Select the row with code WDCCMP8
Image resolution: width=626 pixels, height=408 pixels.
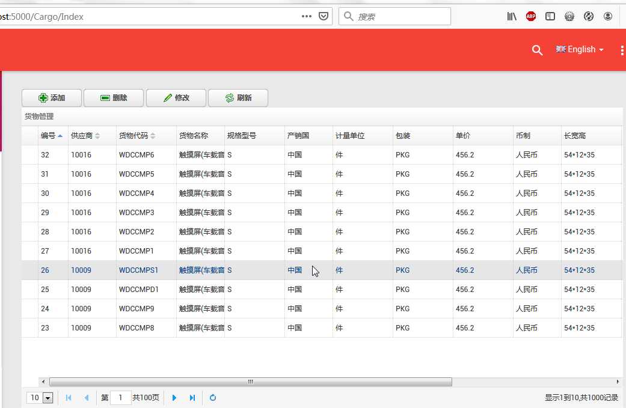tap(322, 328)
